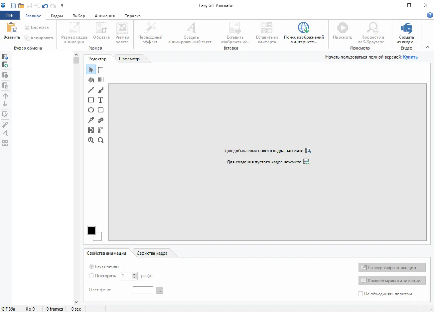This screenshot has width=434, height=312.
Task: Click Create from video camera icon
Action: pyautogui.click(x=407, y=28)
